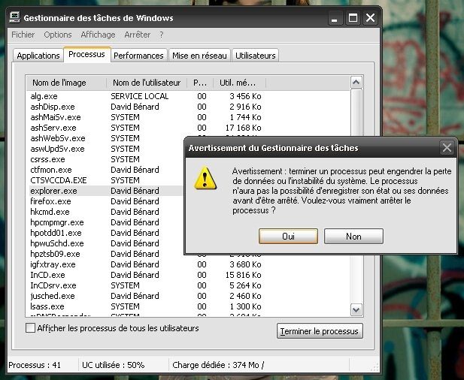This screenshot has width=464, height=380.
Task: Click 'Charge dédiée : 374 Mo' status entry
Action: [218, 365]
